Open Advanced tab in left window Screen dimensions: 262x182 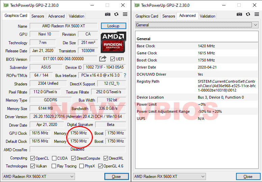(x=56, y=16)
